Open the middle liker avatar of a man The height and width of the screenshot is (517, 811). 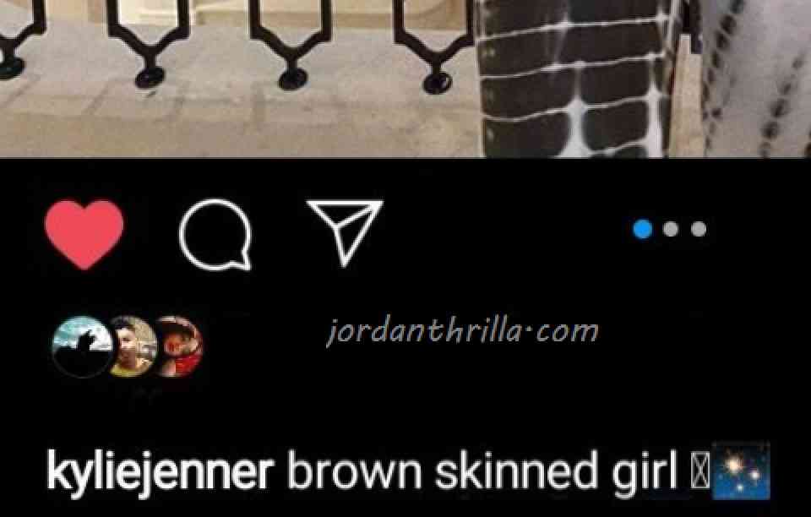pos(133,346)
